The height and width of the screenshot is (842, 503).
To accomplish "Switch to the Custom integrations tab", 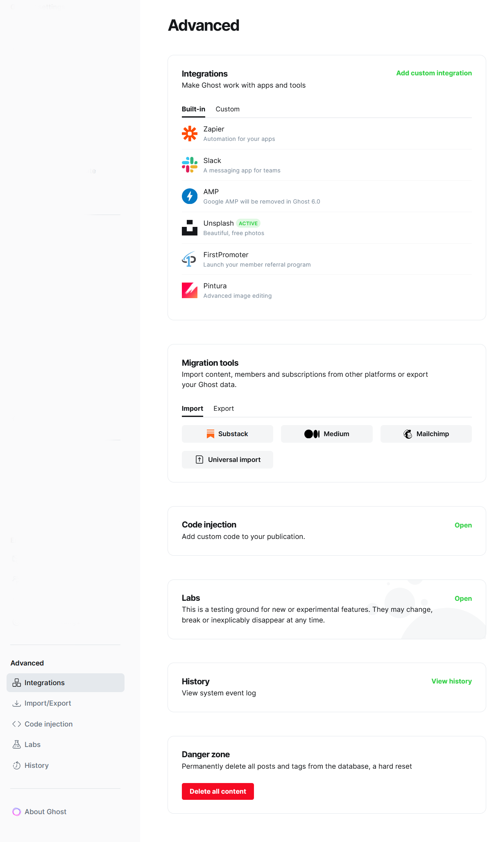I will pyautogui.click(x=227, y=109).
